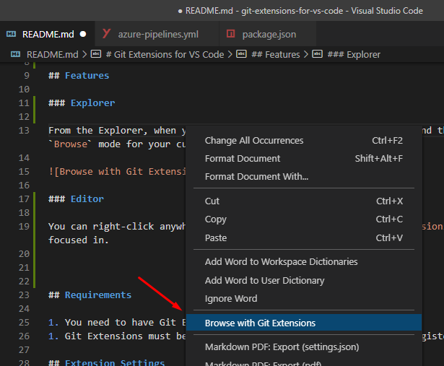This screenshot has width=444, height=366.
Task: Choose Paste from the context menu
Action: (x=304, y=238)
